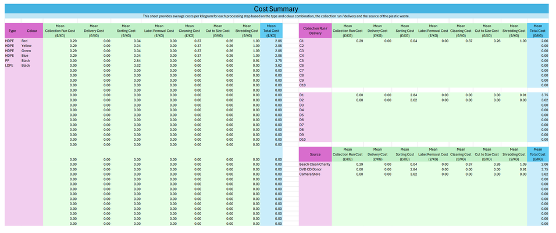Select the Cost Summary title cell
Screen dimensions: 556x233
[x=276, y=9]
